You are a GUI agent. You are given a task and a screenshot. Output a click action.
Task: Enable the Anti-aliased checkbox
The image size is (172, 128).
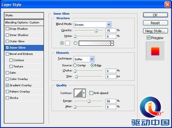pos(91,93)
